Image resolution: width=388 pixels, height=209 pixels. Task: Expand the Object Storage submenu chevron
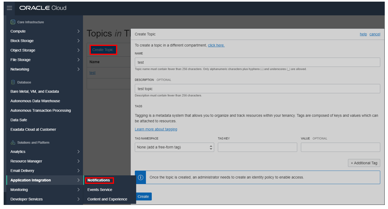click(x=79, y=50)
